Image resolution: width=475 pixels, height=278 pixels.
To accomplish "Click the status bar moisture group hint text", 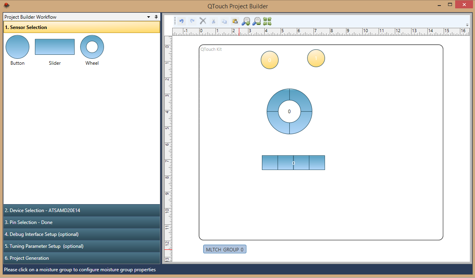I will point(80,270).
